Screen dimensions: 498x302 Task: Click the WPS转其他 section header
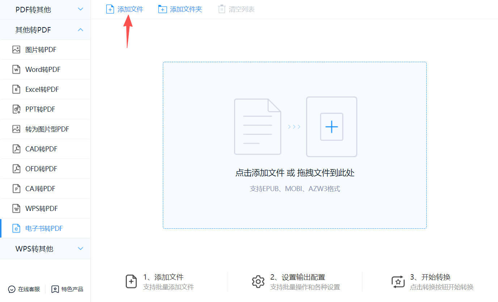(45, 249)
